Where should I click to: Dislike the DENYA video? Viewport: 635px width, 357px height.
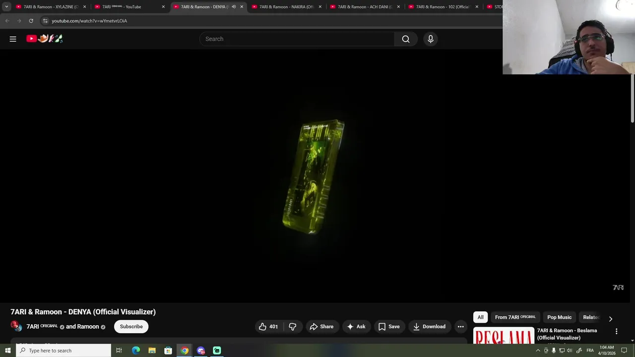click(293, 326)
